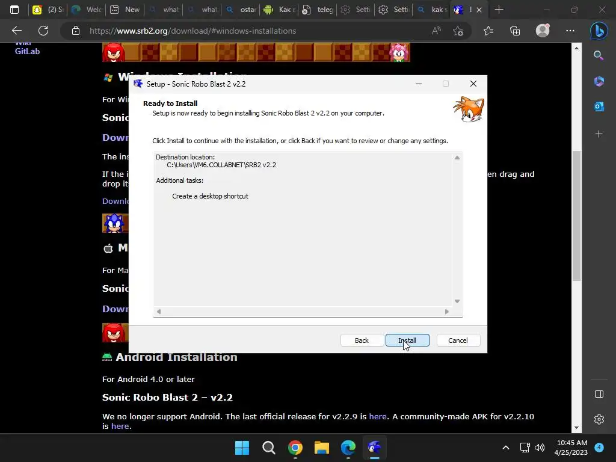Open the tab actions menu

[x=14, y=10]
